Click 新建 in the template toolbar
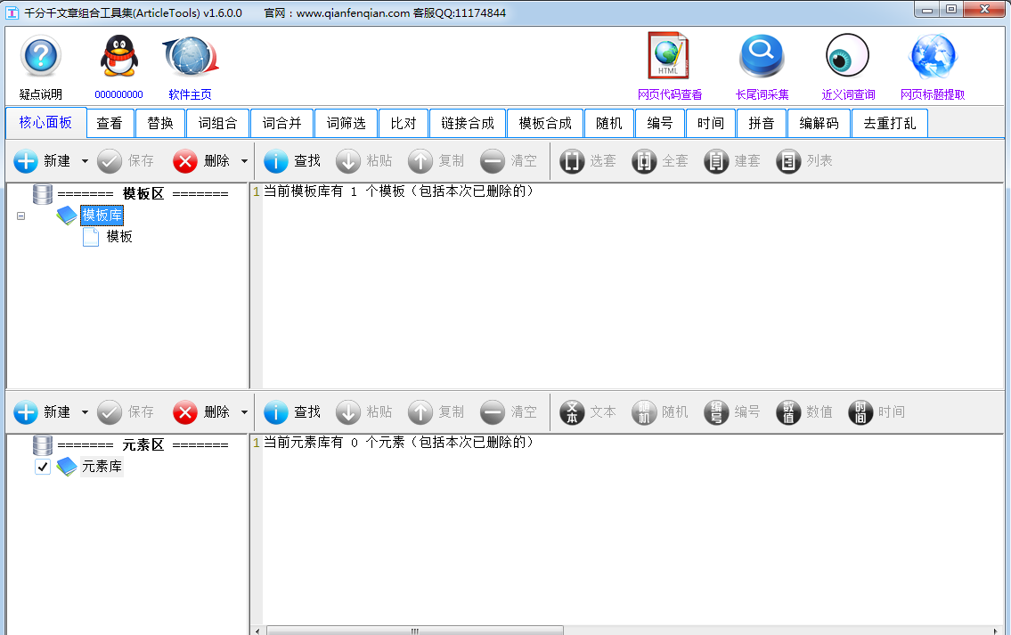The height and width of the screenshot is (635, 1011). point(43,161)
